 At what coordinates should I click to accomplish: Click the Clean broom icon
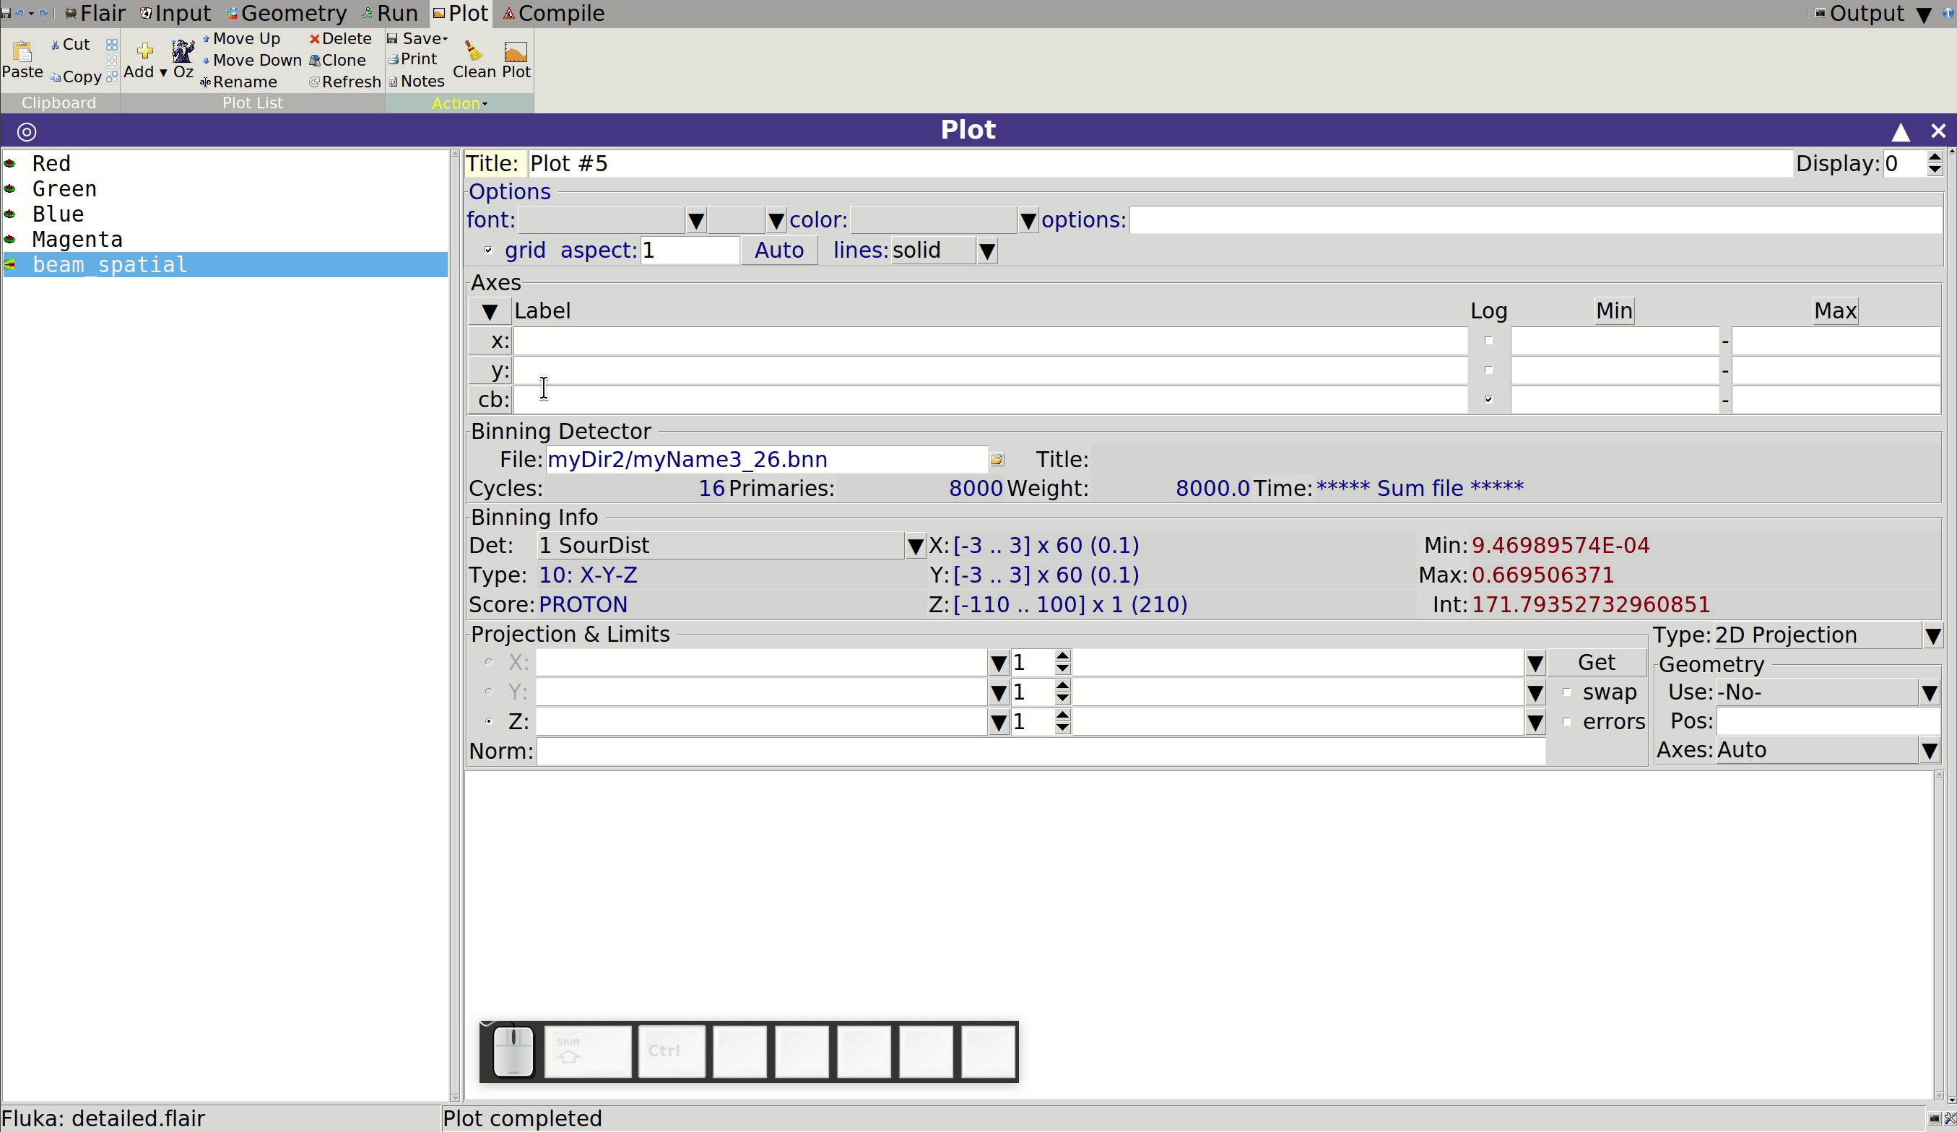click(x=473, y=51)
